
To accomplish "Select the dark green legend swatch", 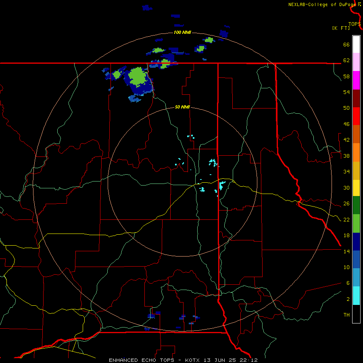I will (356, 205).
